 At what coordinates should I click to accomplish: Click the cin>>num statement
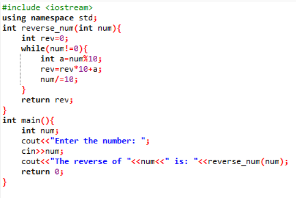[x=43, y=152]
